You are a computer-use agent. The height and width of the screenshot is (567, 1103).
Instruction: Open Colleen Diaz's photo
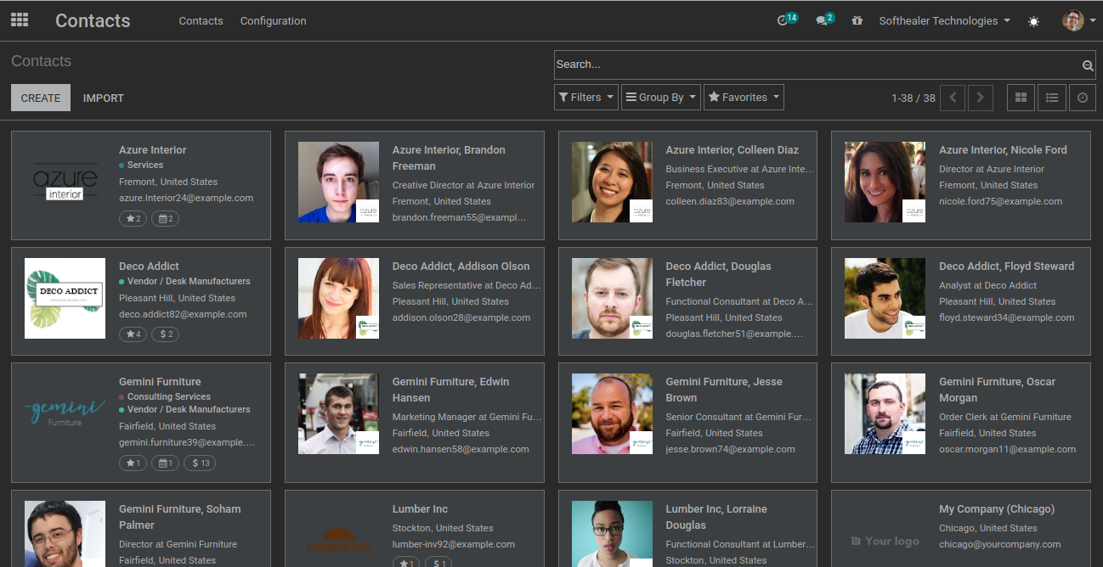click(x=612, y=182)
